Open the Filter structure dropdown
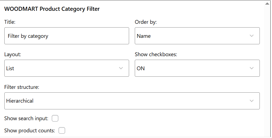272x138 pixels. click(132, 101)
